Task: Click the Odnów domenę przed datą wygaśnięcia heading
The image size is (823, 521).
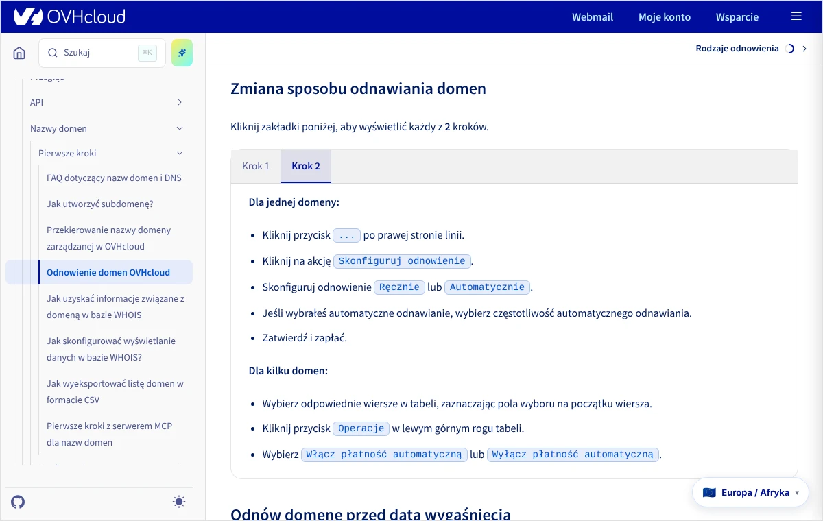Action: pos(370,514)
